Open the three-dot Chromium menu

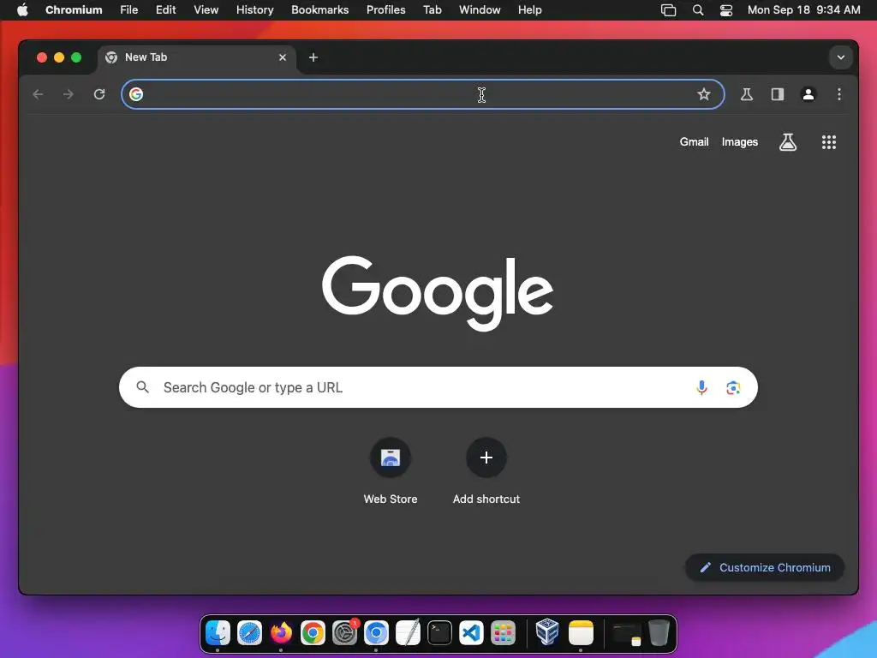pyautogui.click(x=839, y=94)
